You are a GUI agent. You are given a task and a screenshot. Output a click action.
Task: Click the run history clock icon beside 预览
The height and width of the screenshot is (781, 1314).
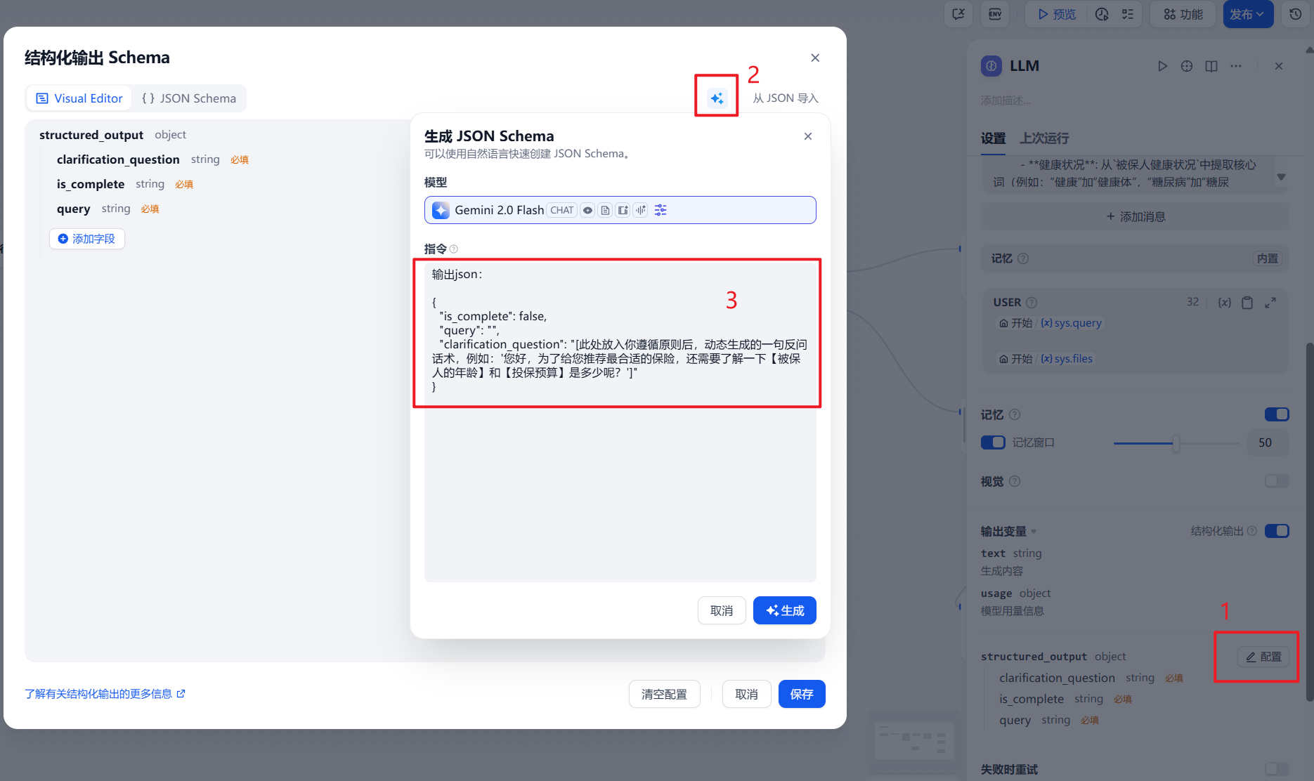(1102, 14)
